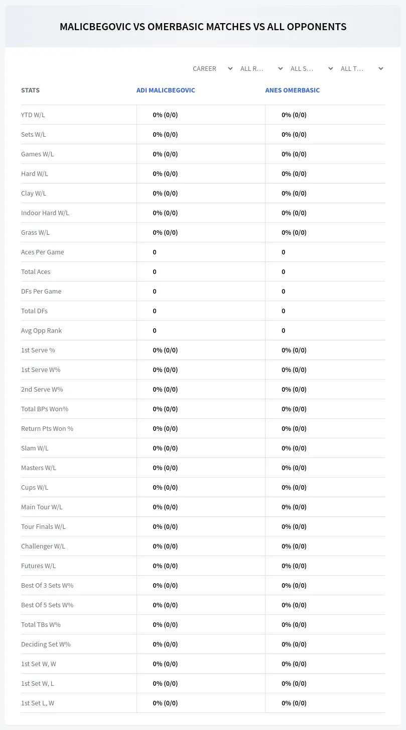This screenshot has width=406, height=730.
Task: Click the chevron arrow beside ALL S...
Action: [331, 68]
